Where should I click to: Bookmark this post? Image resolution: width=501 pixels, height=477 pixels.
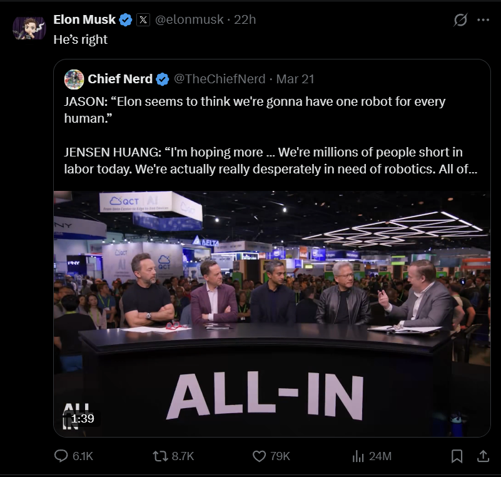pos(457,456)
